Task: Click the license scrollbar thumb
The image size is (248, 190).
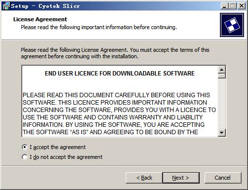Action: [x=222, y=76]
